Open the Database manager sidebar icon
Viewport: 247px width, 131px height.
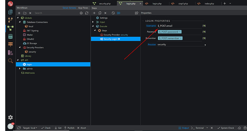[x=10, y=36]
